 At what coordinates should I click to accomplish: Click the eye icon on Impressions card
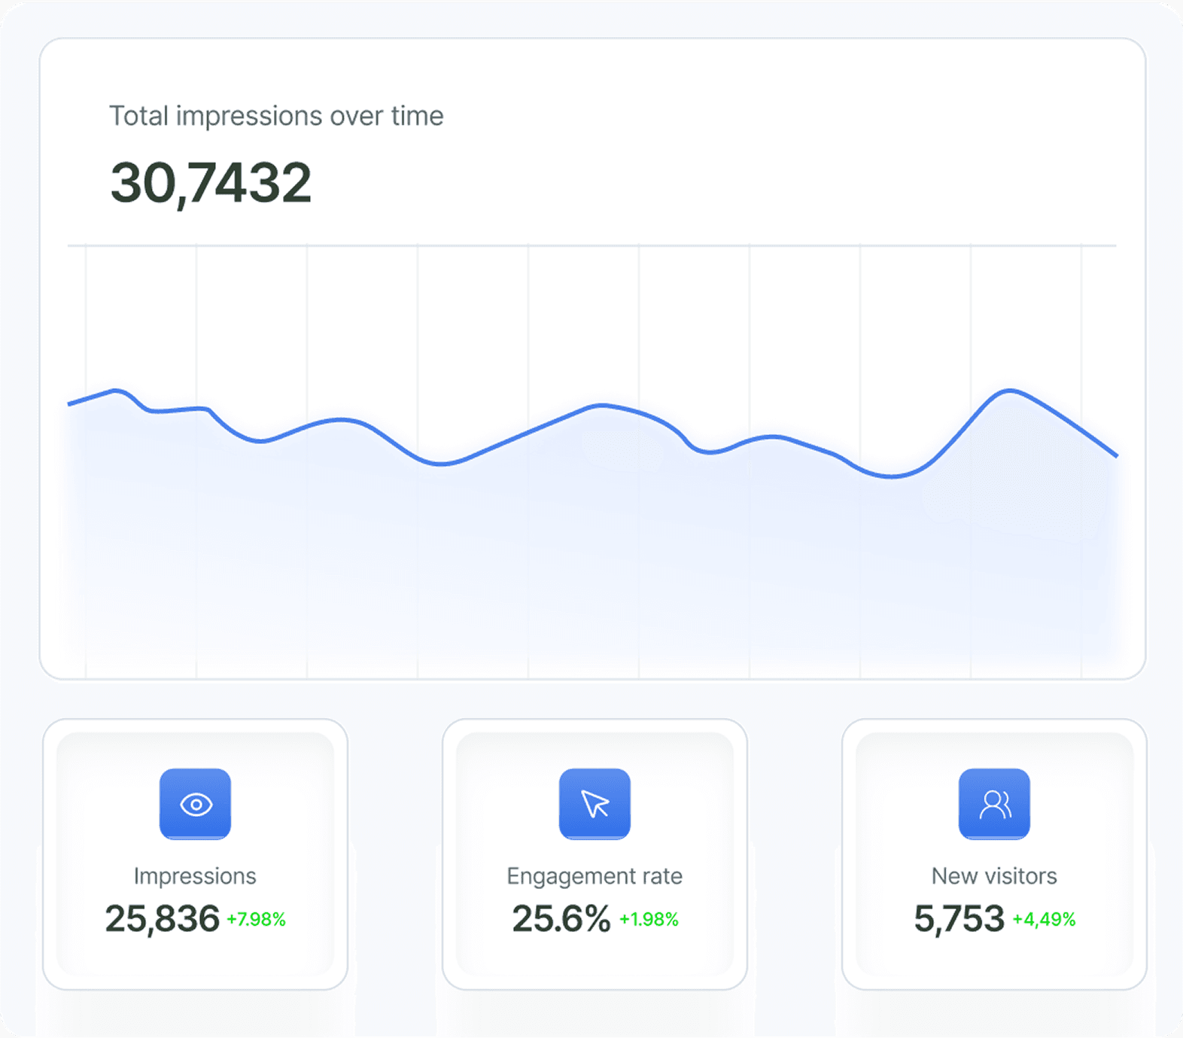(196, 804)
